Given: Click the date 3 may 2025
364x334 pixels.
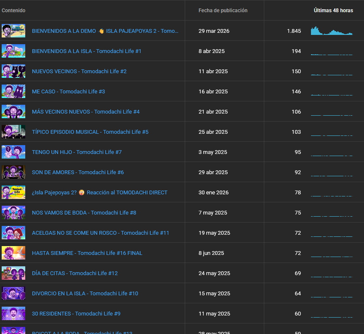Looking at the screenshot, I should [213, 152].
